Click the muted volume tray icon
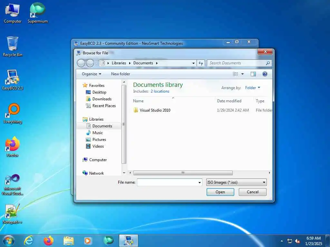This screenshot has width=330, height=247. pos(297,241)
